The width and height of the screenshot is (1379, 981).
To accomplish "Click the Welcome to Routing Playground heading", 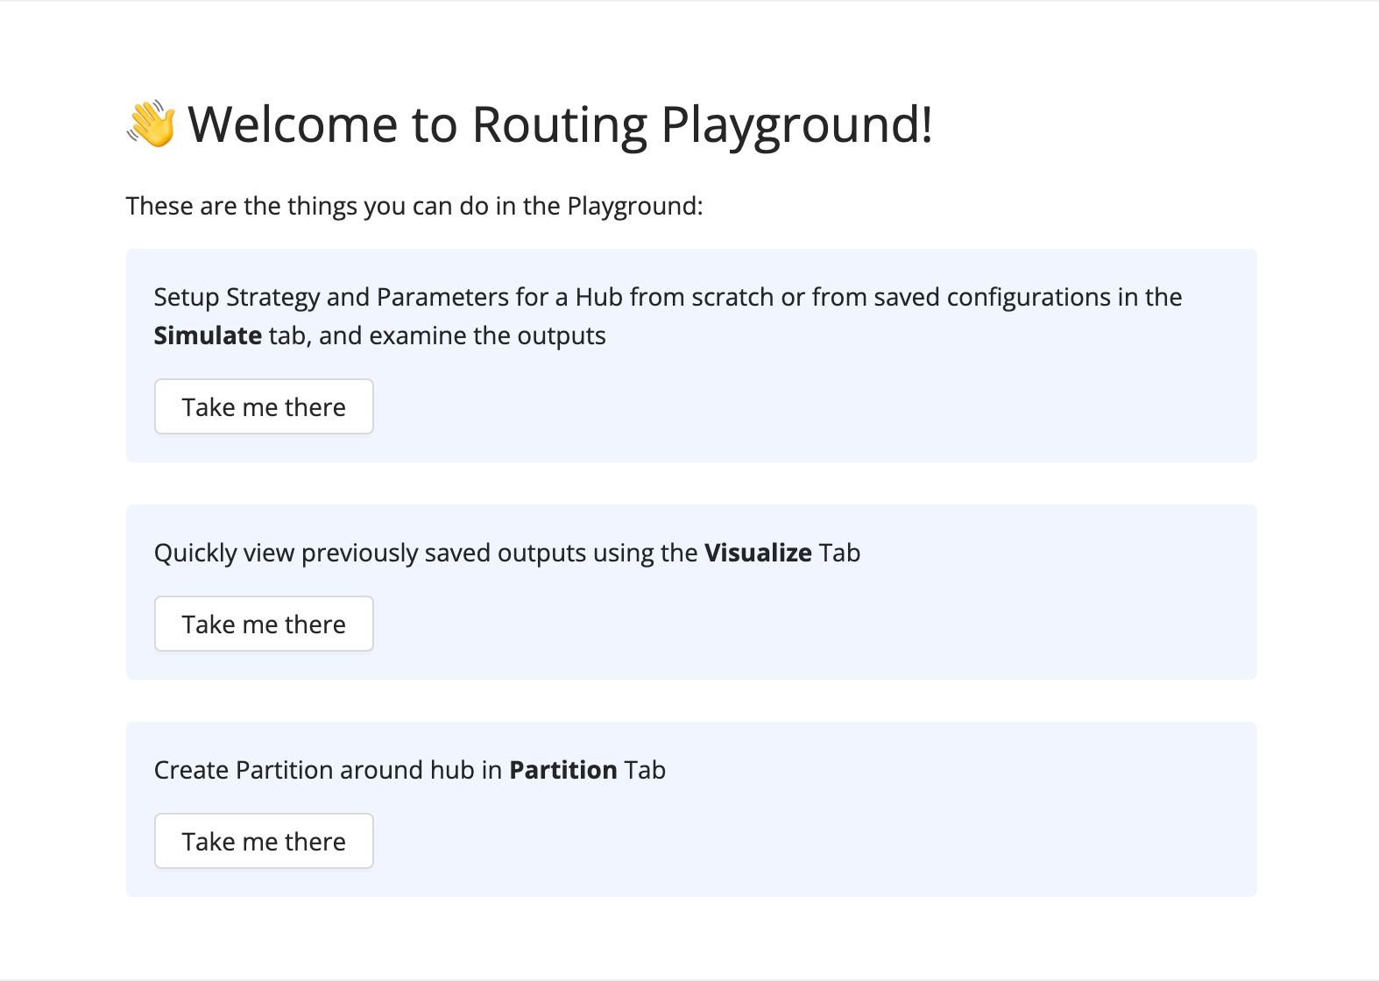I will click(x=559, y=124).
